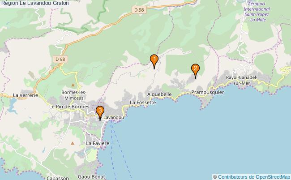Click orange map marker number 2
This screenshot has width=291, height=180.
click(195, 71)
